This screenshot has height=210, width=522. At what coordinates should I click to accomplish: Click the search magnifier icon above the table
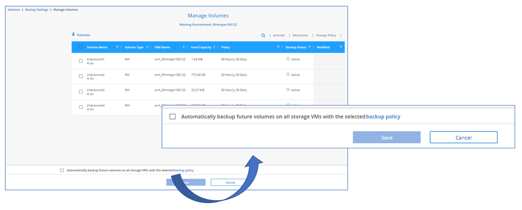tap(263, 36)
